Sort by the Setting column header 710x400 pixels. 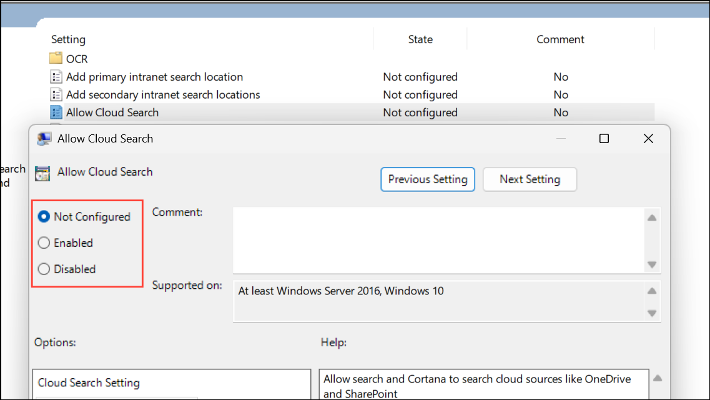click(68, 39)
